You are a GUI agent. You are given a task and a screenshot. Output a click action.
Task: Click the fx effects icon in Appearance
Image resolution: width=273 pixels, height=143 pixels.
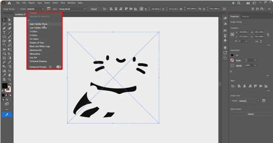pos(231,71)
